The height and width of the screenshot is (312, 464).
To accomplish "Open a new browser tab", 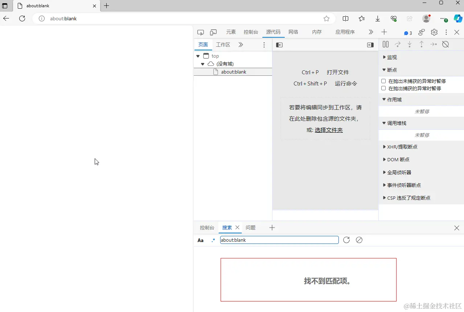I will [106, 6].
